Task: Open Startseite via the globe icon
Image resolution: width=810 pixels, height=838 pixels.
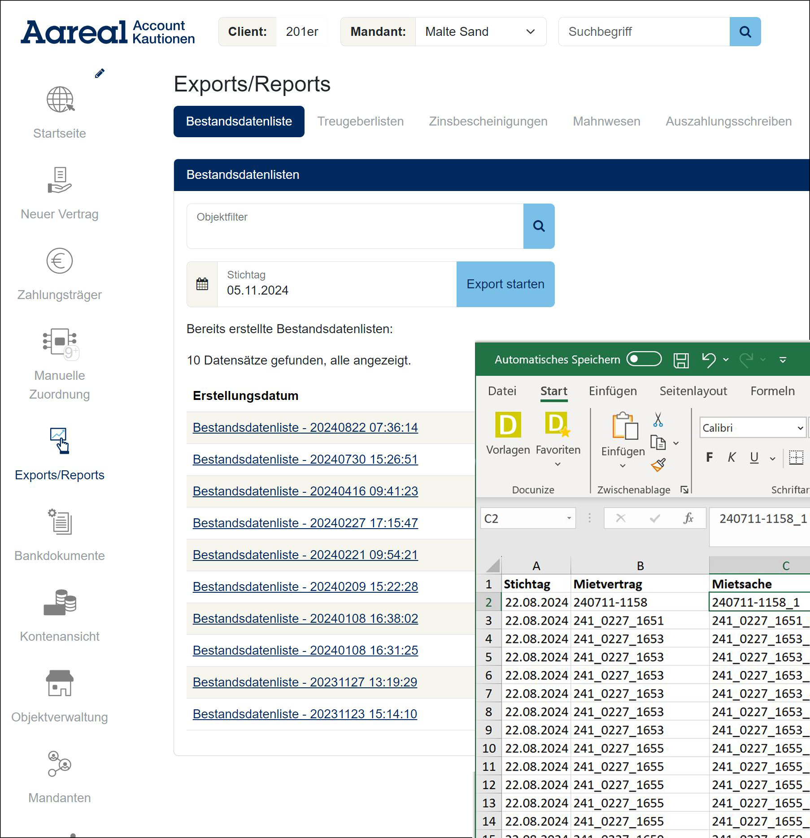Action: [60, 100]
